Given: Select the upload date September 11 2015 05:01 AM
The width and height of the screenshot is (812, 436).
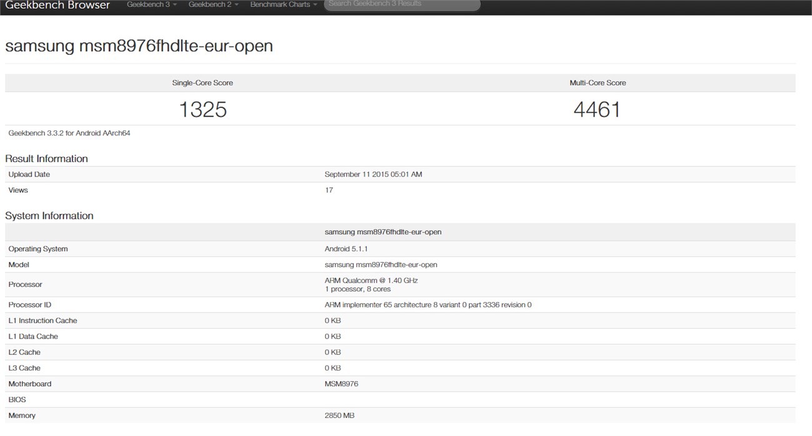Looking at the screenshot, I should pyautogui.click(x=374, y=175).
